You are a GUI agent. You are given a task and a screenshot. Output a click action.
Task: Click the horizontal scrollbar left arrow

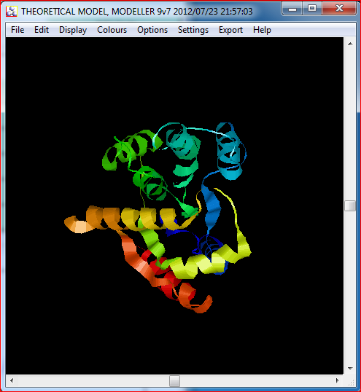click(x=12, y=381)
